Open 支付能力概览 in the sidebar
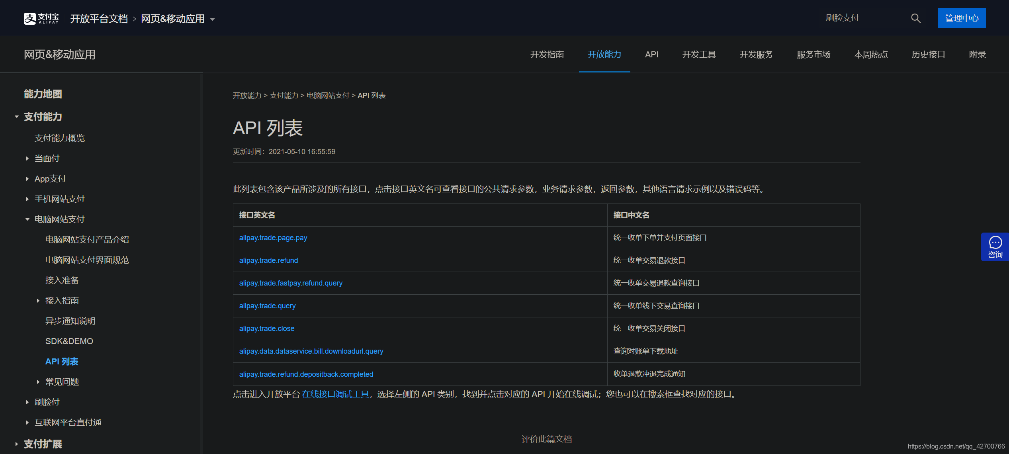 click(x=60, y=138)
